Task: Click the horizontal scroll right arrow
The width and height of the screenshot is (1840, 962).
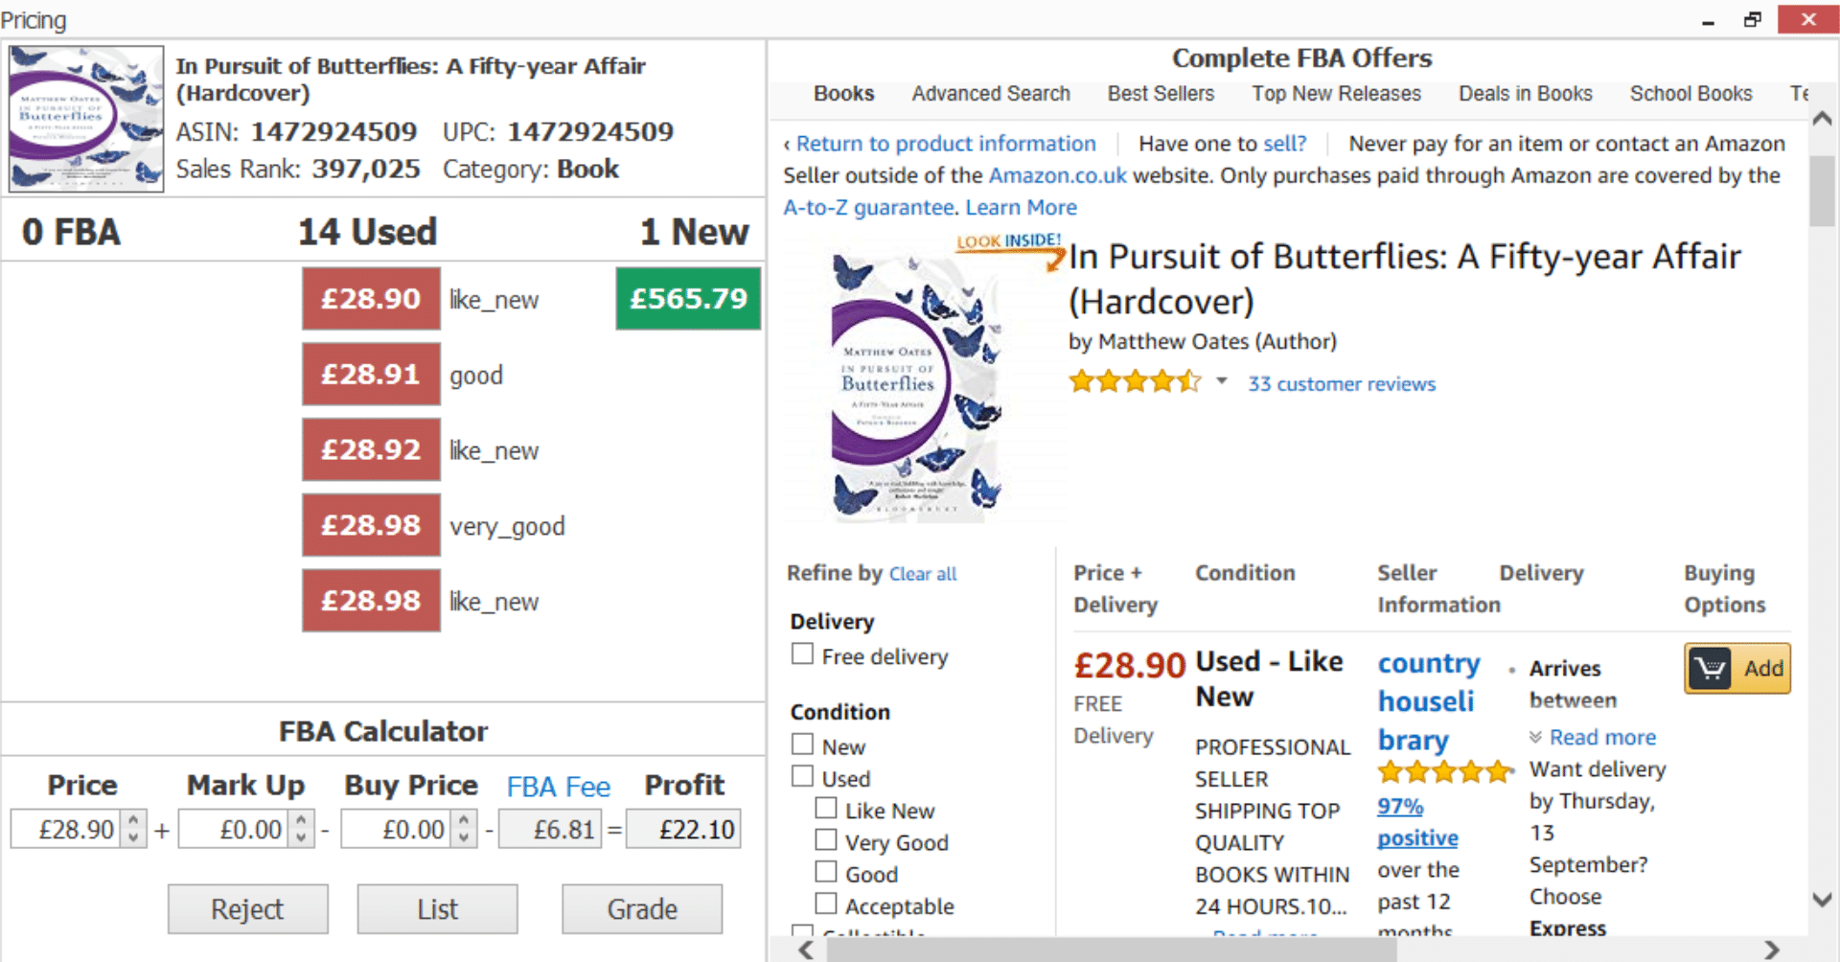Action: pyautogui.click(x=1772, y=950)
